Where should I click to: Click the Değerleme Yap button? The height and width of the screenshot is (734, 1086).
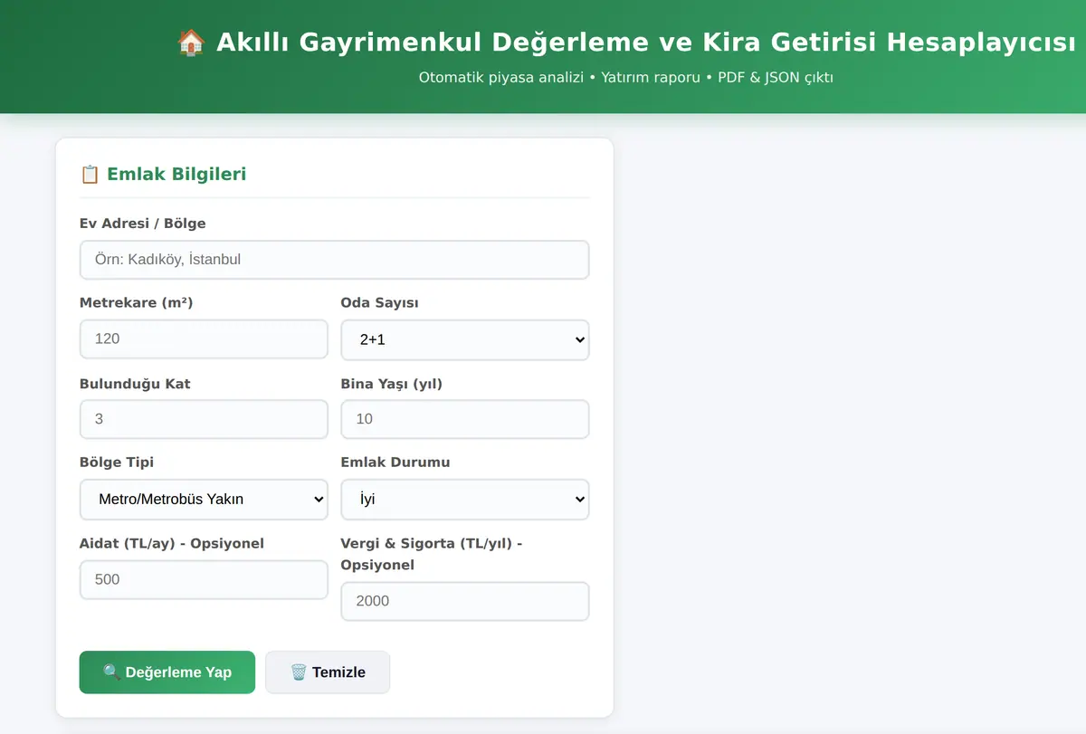pos(167,672)
